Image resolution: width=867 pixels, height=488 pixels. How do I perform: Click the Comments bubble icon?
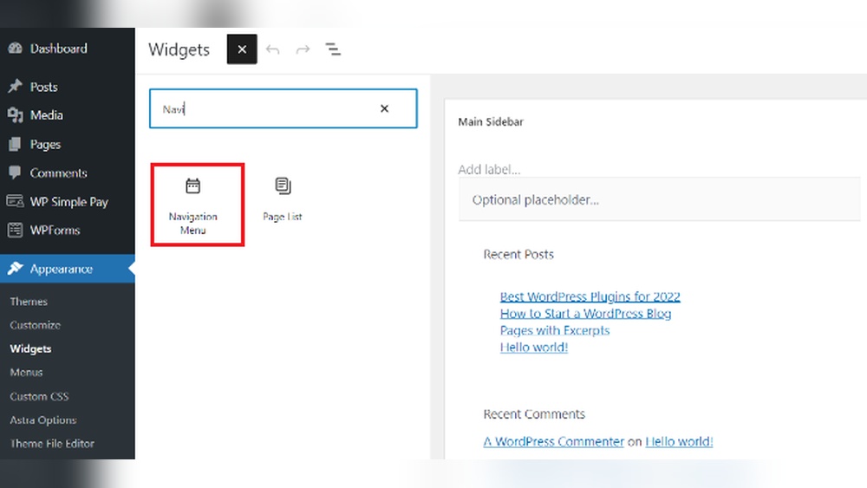[15, 172]
